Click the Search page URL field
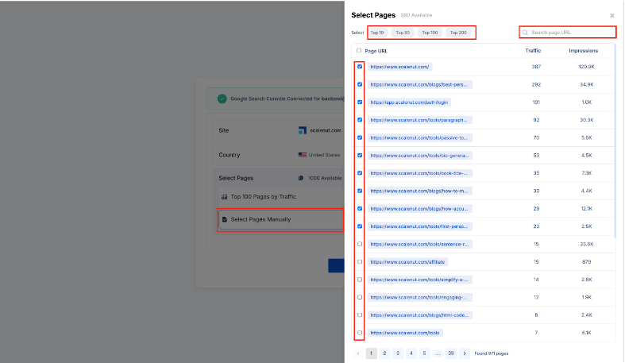Image resolution: width=625 pixels, height=363 pixels. pyautogui.click(x=572, y=33)
